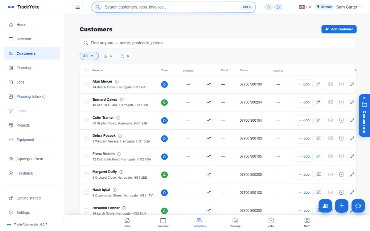Image resolution: width=370 pixels, height=231 pixels.
Task: Open Feedback in the left sidebar
Action: (x=32, y=173)
